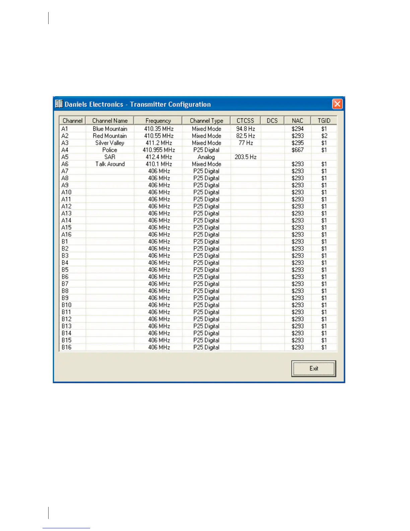Click the $667 NAC value
Screen dimensions: 410x531
click(x=297, y=150)
